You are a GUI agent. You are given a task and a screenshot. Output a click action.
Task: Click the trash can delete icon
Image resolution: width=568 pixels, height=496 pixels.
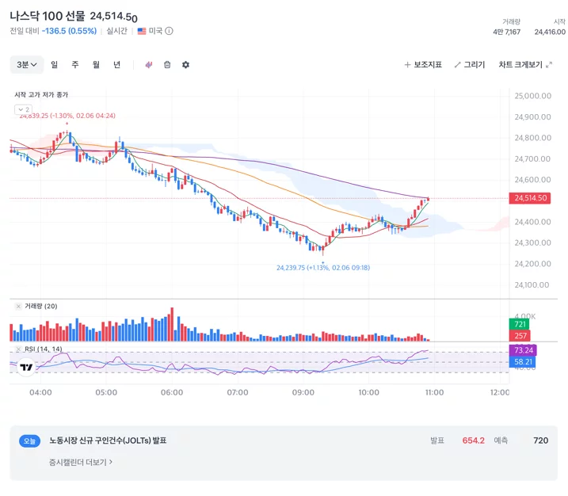pos(167,65)
